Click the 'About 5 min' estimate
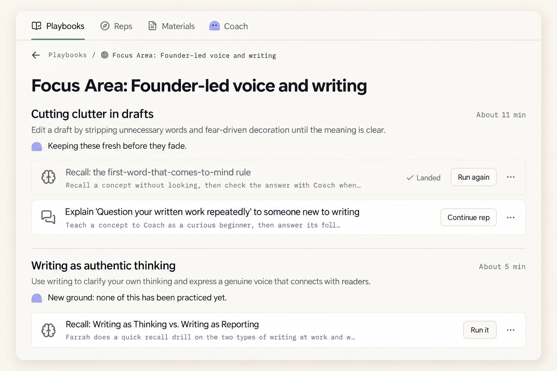The width and height of the screenshot is (557, 371). 502,267
